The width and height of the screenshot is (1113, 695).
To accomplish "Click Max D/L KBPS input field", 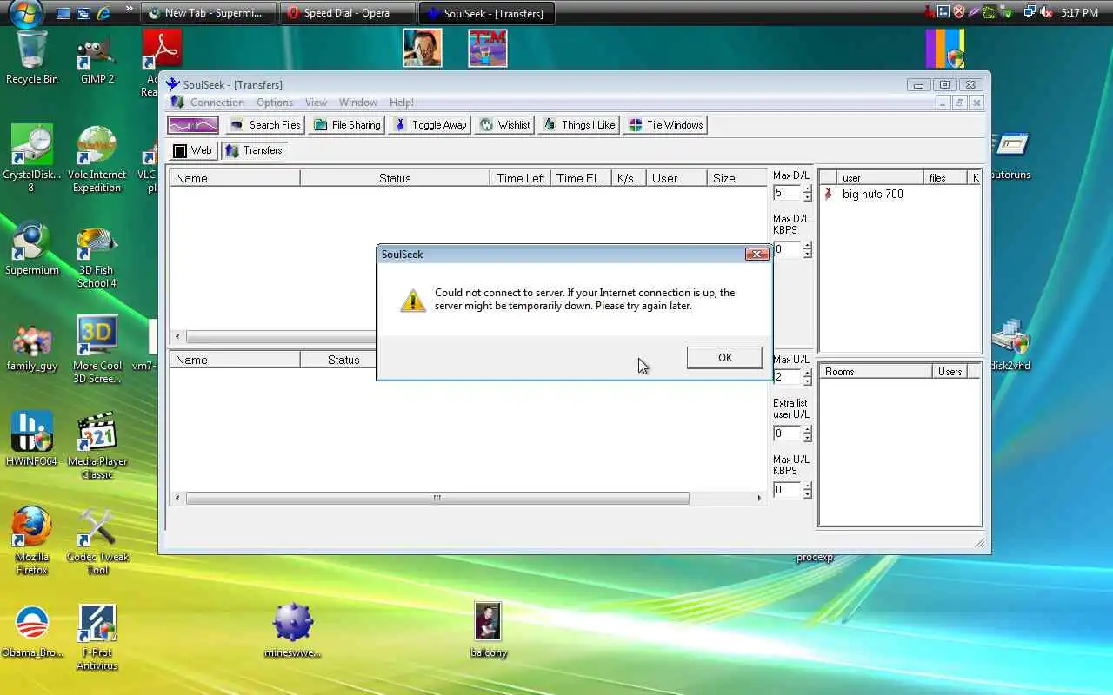I will click(787, 249).
